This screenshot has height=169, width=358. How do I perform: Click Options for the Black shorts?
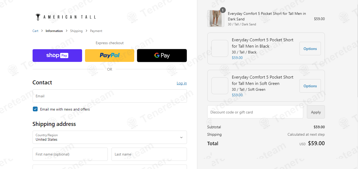[x=310, y=48]
